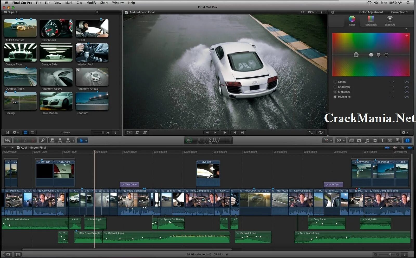The height and width of the screenshot is (258, 416).
Task: Open the Mark menu
Action: (x=69, y=3)
